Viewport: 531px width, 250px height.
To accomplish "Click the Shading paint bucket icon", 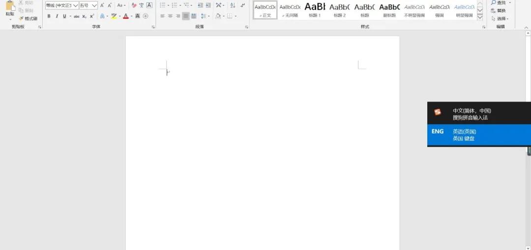I will [x=218, y=16].
